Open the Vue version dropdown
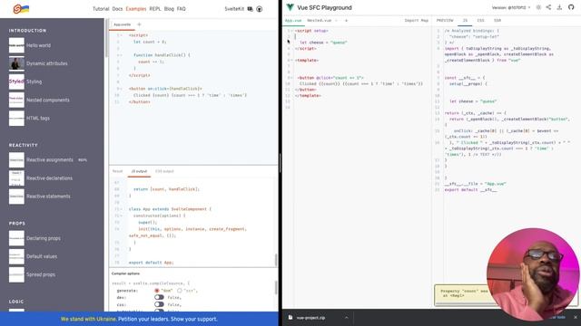The image size is (581, 326). click(x=511, y=7)
